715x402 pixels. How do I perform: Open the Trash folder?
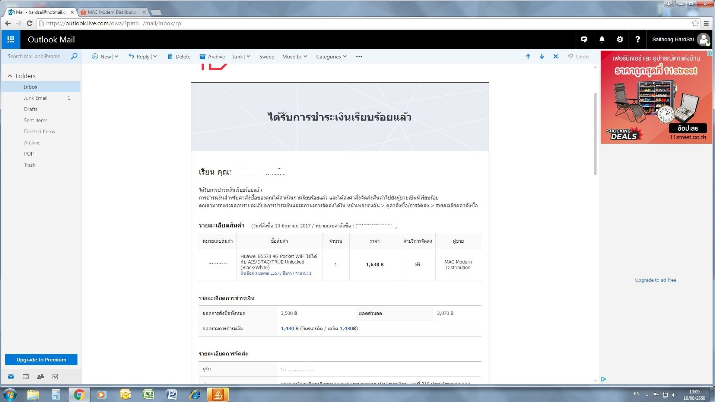(x=41, y=165)
